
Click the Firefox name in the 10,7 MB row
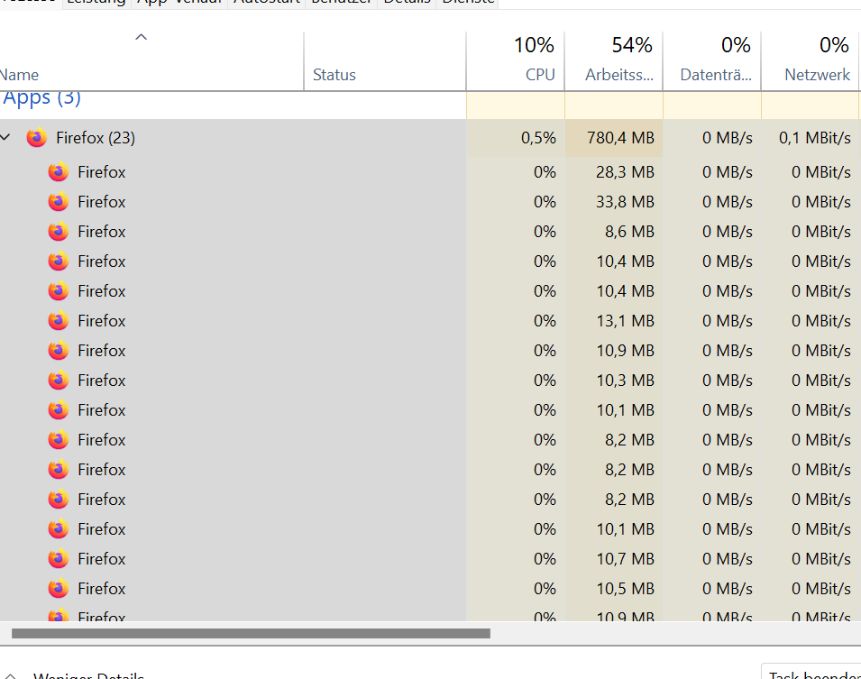[x=102, y=558]
